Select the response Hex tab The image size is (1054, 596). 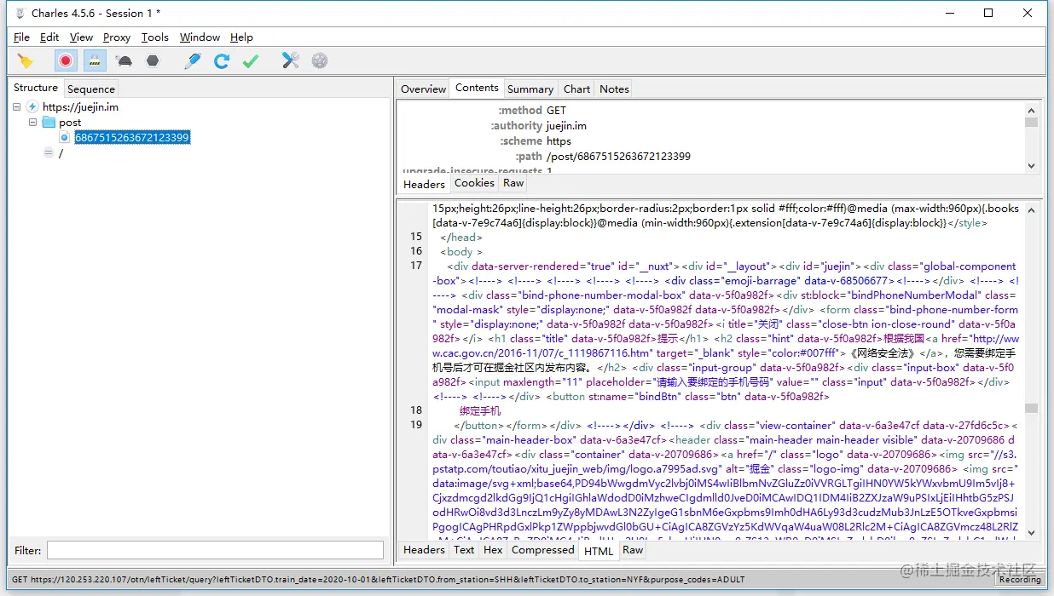click(494, 550)
